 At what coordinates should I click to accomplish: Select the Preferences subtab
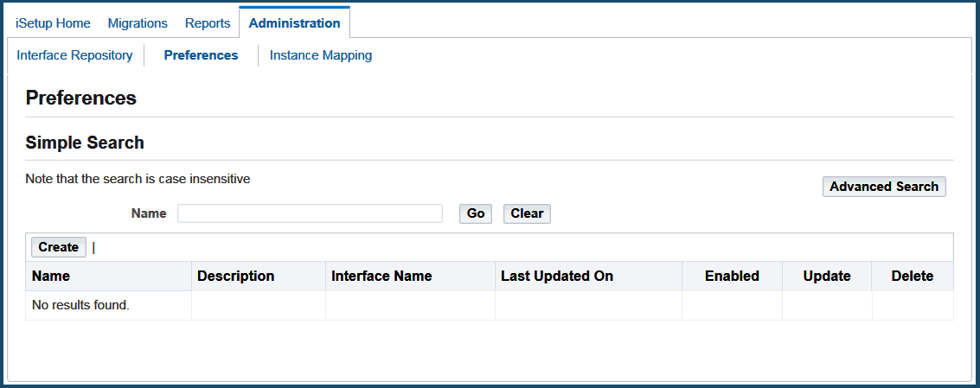pyautogui.click(x=201, y=55)
